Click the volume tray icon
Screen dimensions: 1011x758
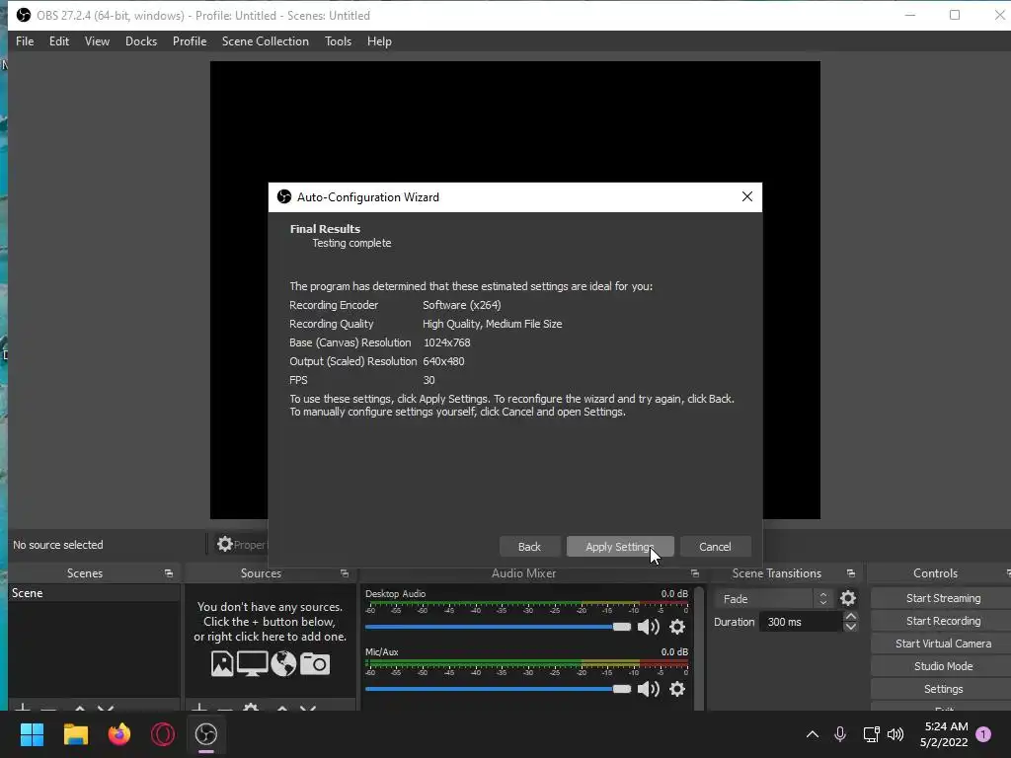[895, 734]
